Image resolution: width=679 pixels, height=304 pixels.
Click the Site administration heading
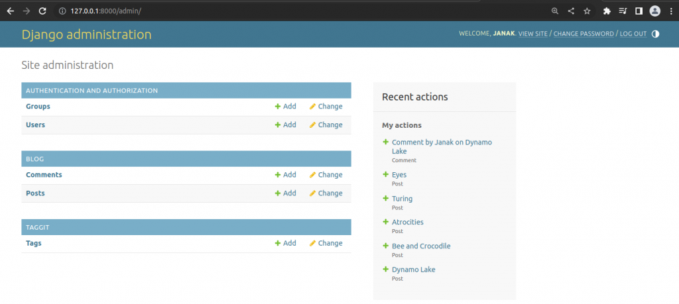point(68,66)
